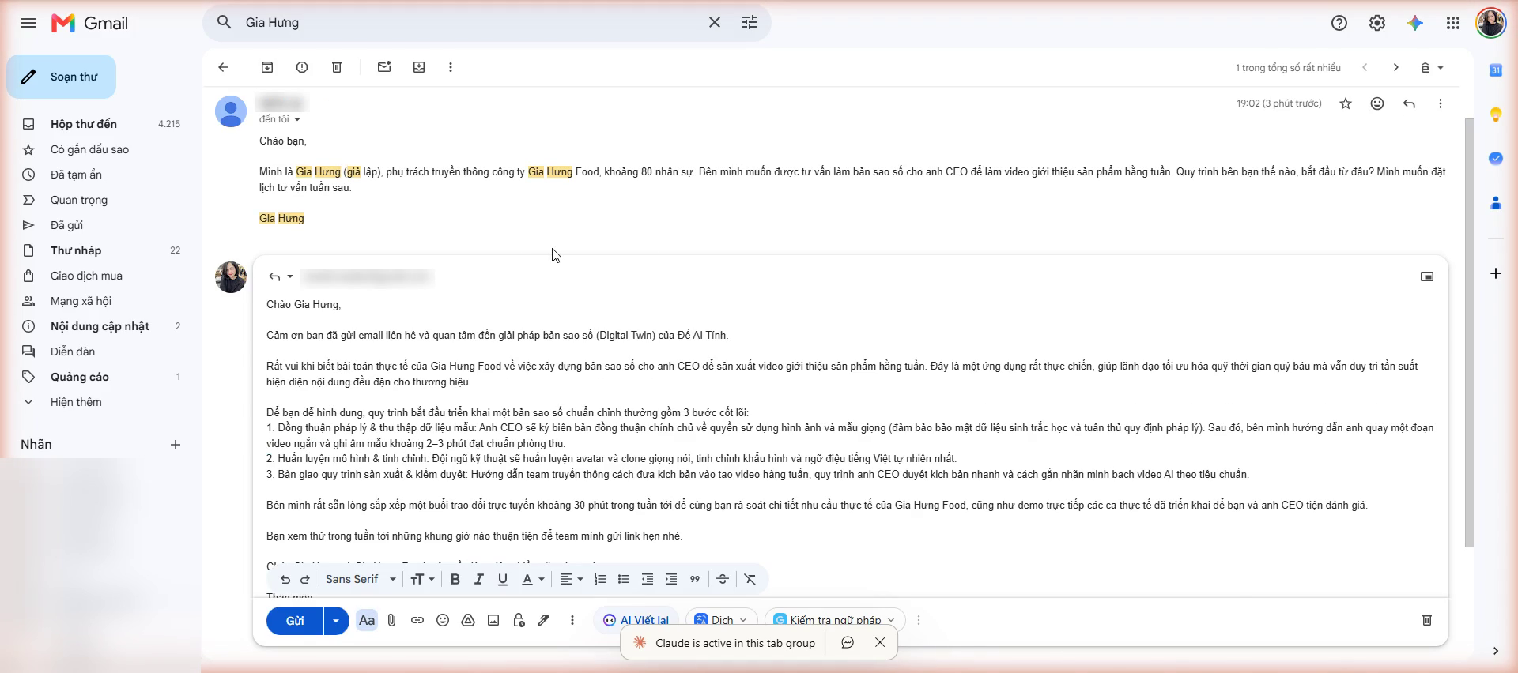
Task: Open the send options arrow next to Gửi
Action: (x=336, y=621)
